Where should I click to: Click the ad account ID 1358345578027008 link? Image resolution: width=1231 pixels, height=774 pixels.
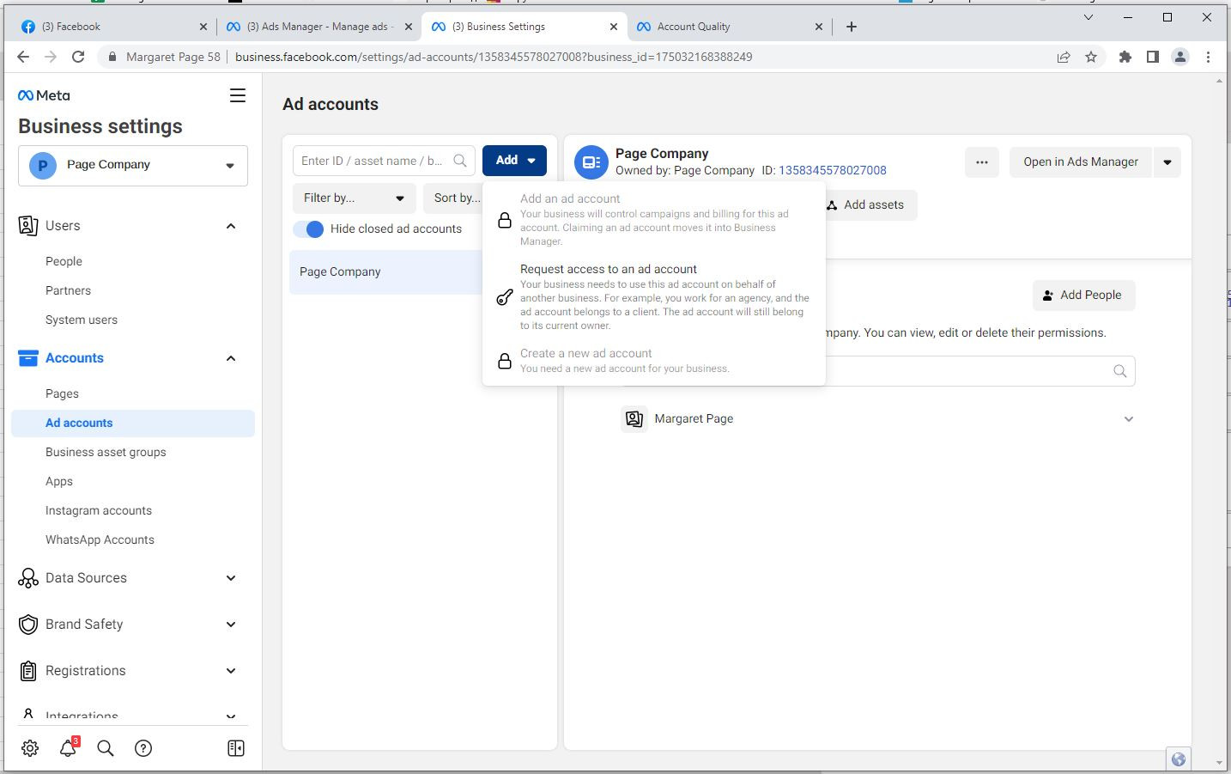pos(833,170)
